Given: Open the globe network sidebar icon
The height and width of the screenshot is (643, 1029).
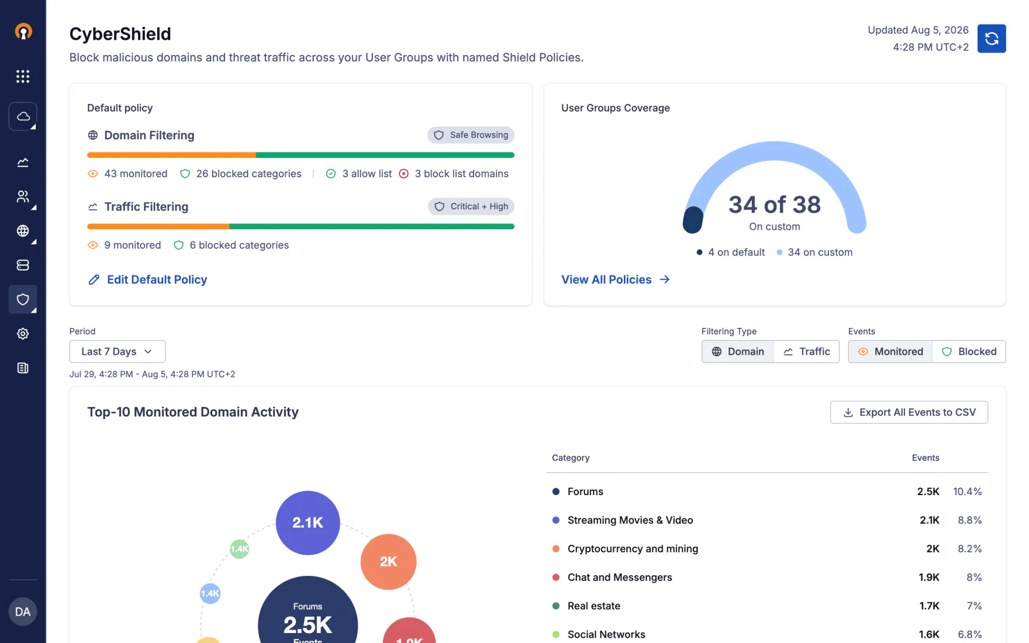Looking at the screenshot, I should click(x=23, y=231).
